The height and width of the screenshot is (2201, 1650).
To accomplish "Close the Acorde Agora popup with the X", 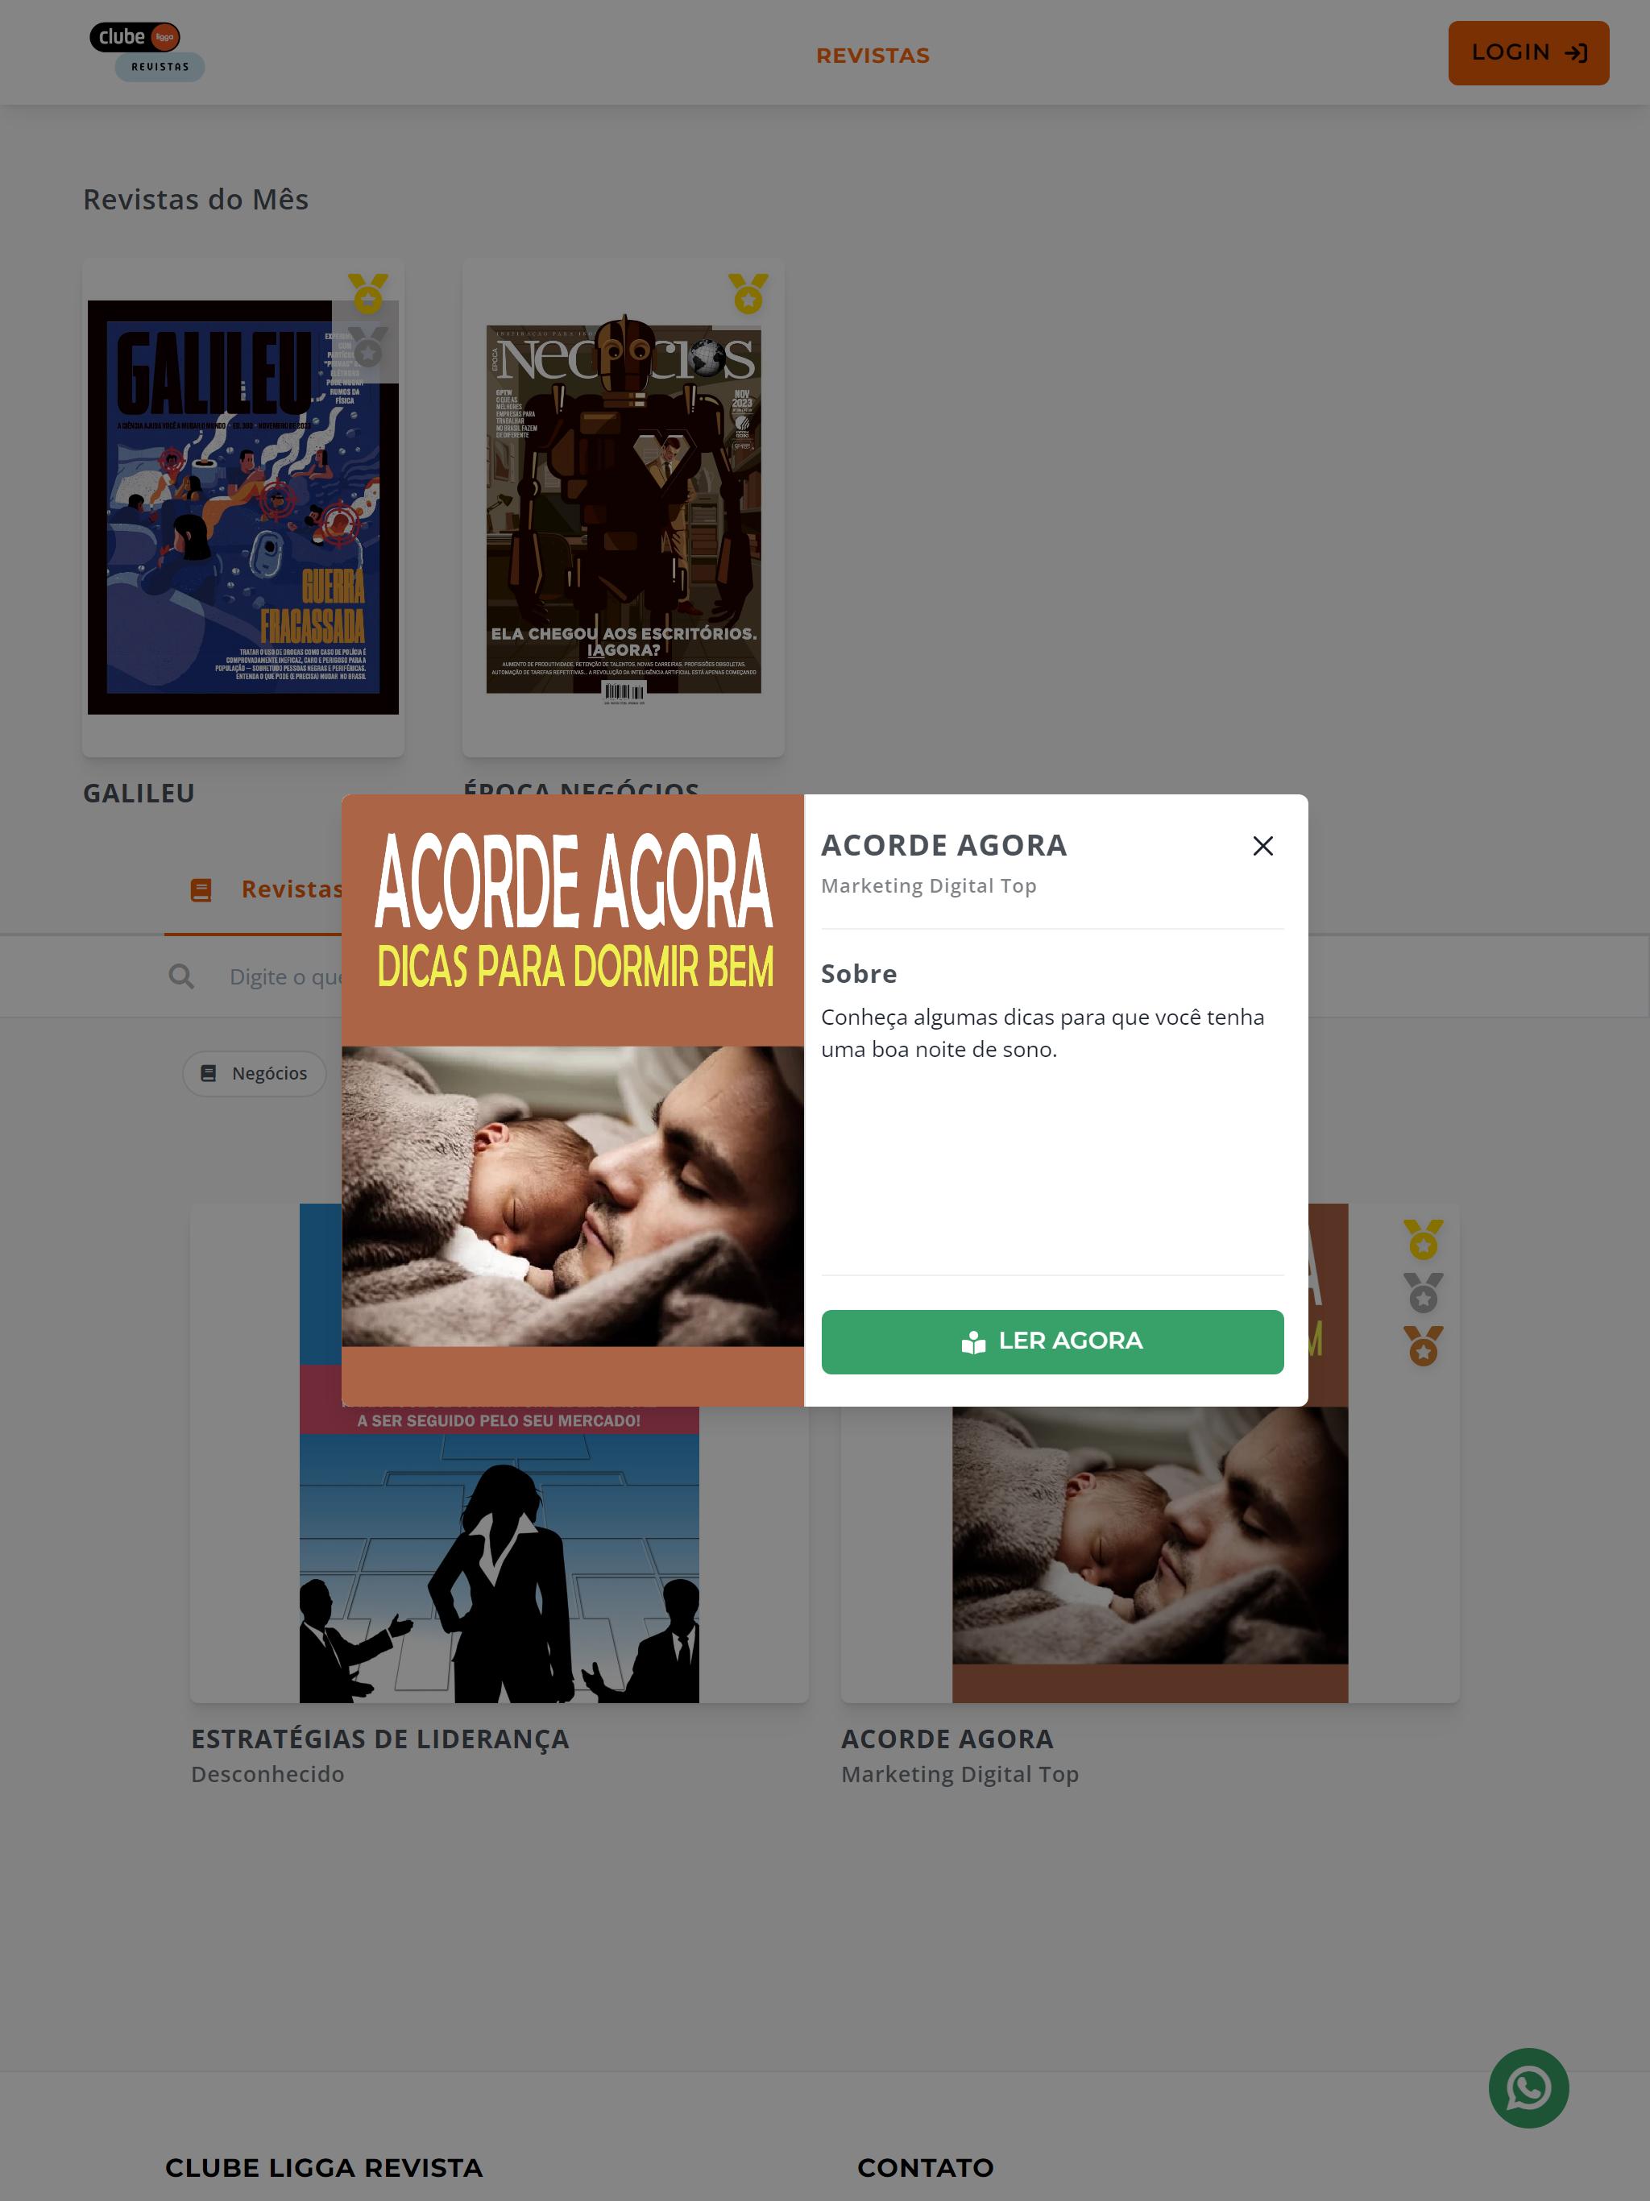I will click(x=1262, y=846).
